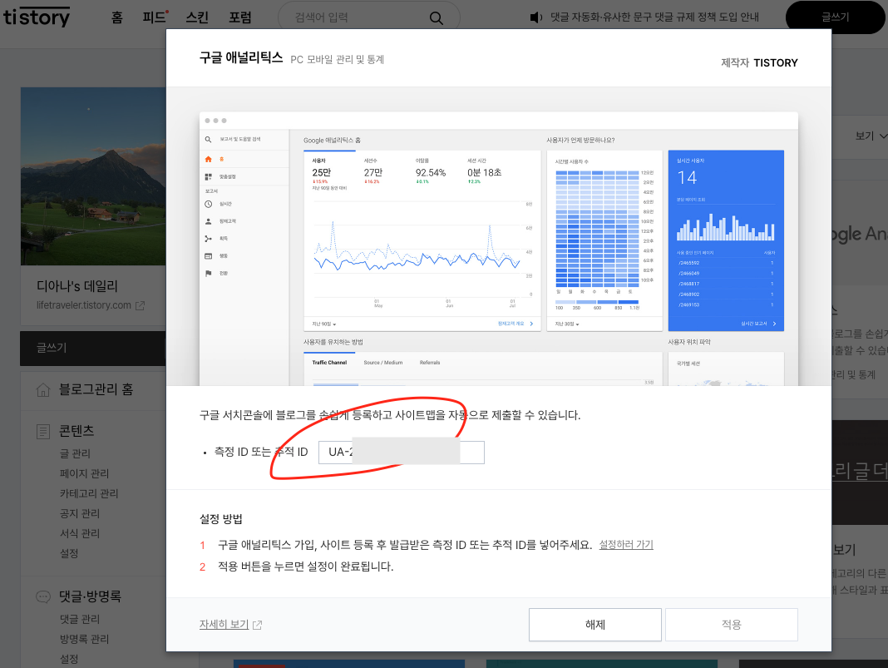This screenshot has width=888, height=668.
Task: Open 글 관리 in sidebar
Action: pyautogui.click(x=76, y=453)
